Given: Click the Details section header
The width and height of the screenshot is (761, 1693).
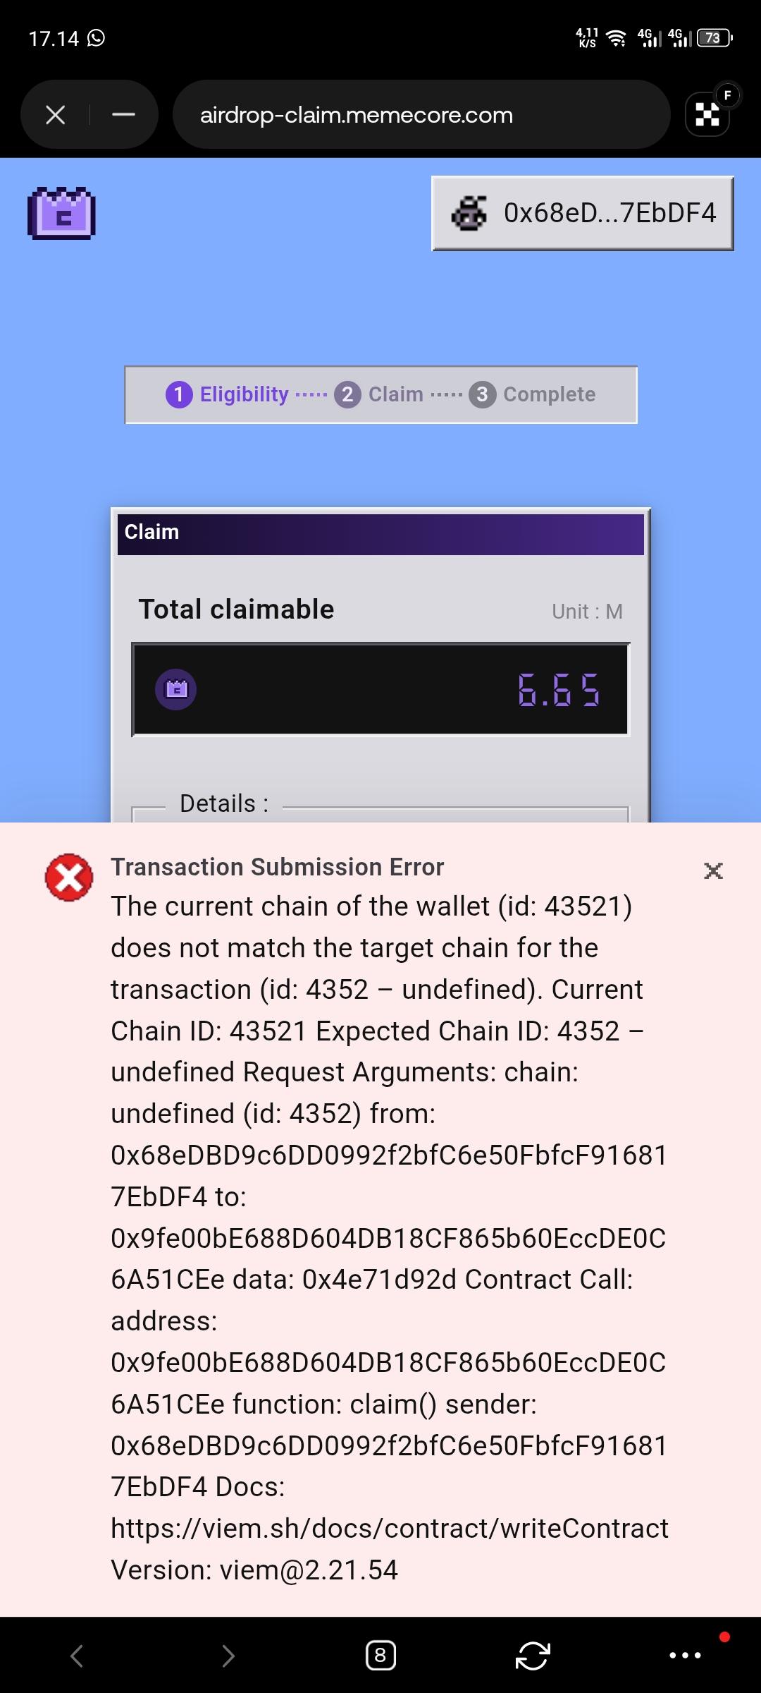Looking at the screenshot, I should pyautogui.click(x=224, y=803).
